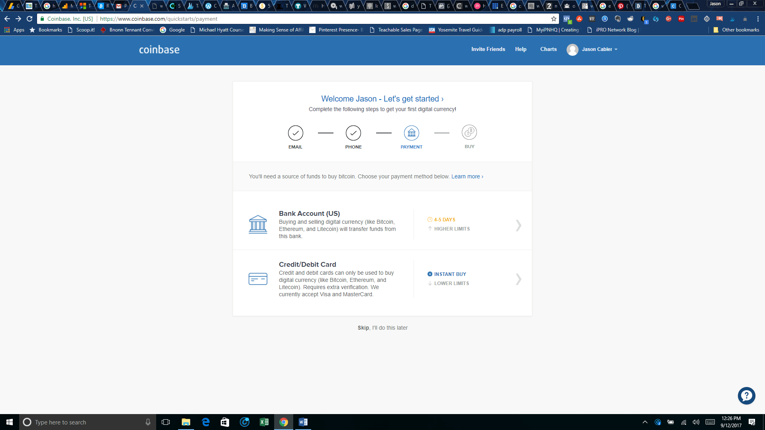This screenshot has width=765, height=430.
Task: Open Task View on taskbar
Action: coord(166,422)
